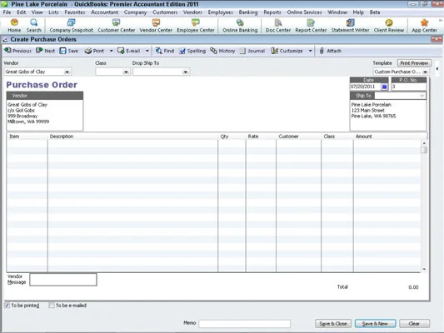The image size is (444, 333).
Task: Collapse the side panel arrow near Template
Action: [x=437, y=68]
